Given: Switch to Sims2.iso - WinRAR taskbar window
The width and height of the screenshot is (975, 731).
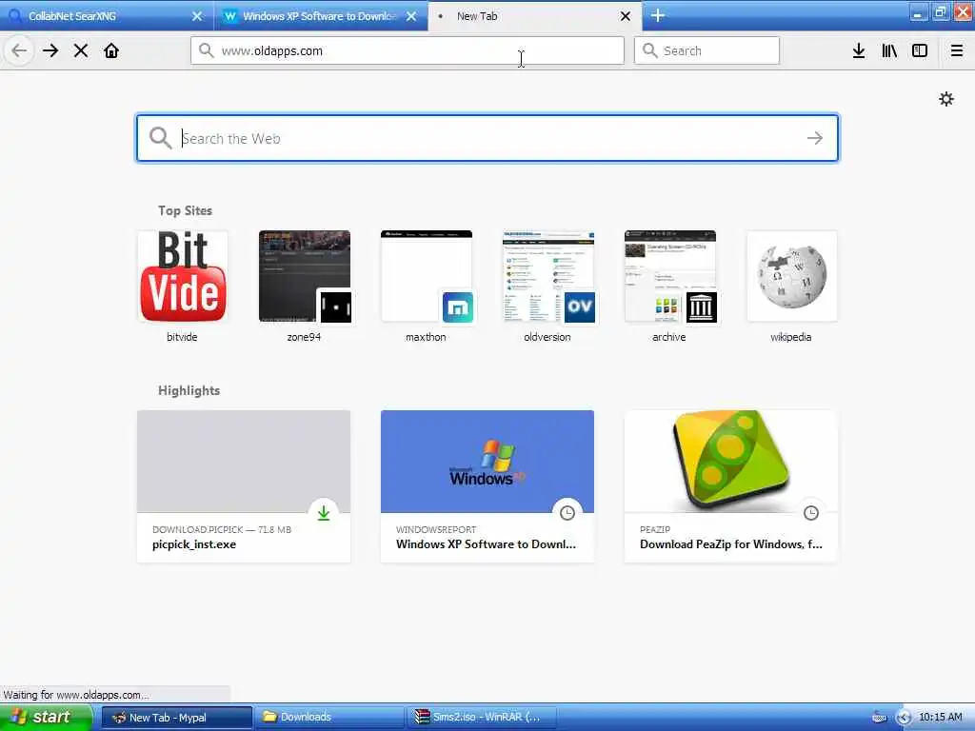Looking at the screenshot, I should click(481, 718).
